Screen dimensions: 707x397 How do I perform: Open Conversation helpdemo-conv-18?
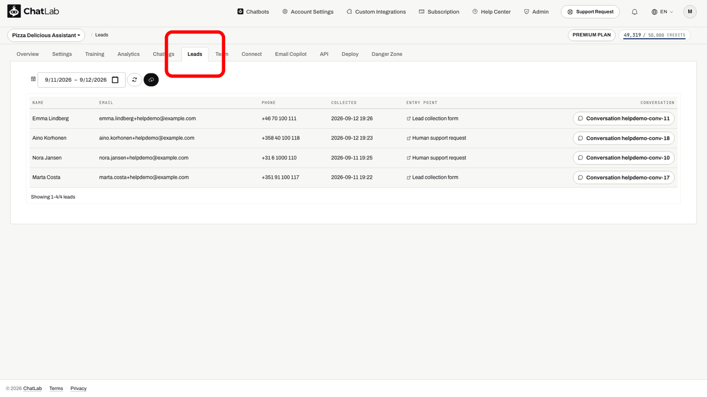623,138
